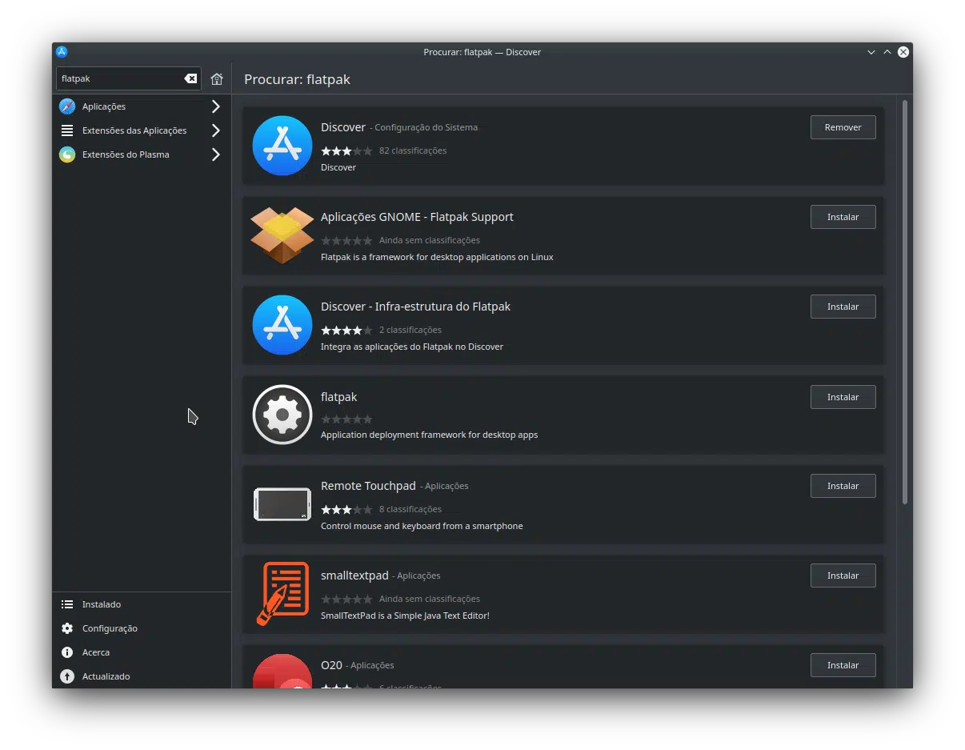
Task: Open the Acerca page
Action: pos(142,652)
